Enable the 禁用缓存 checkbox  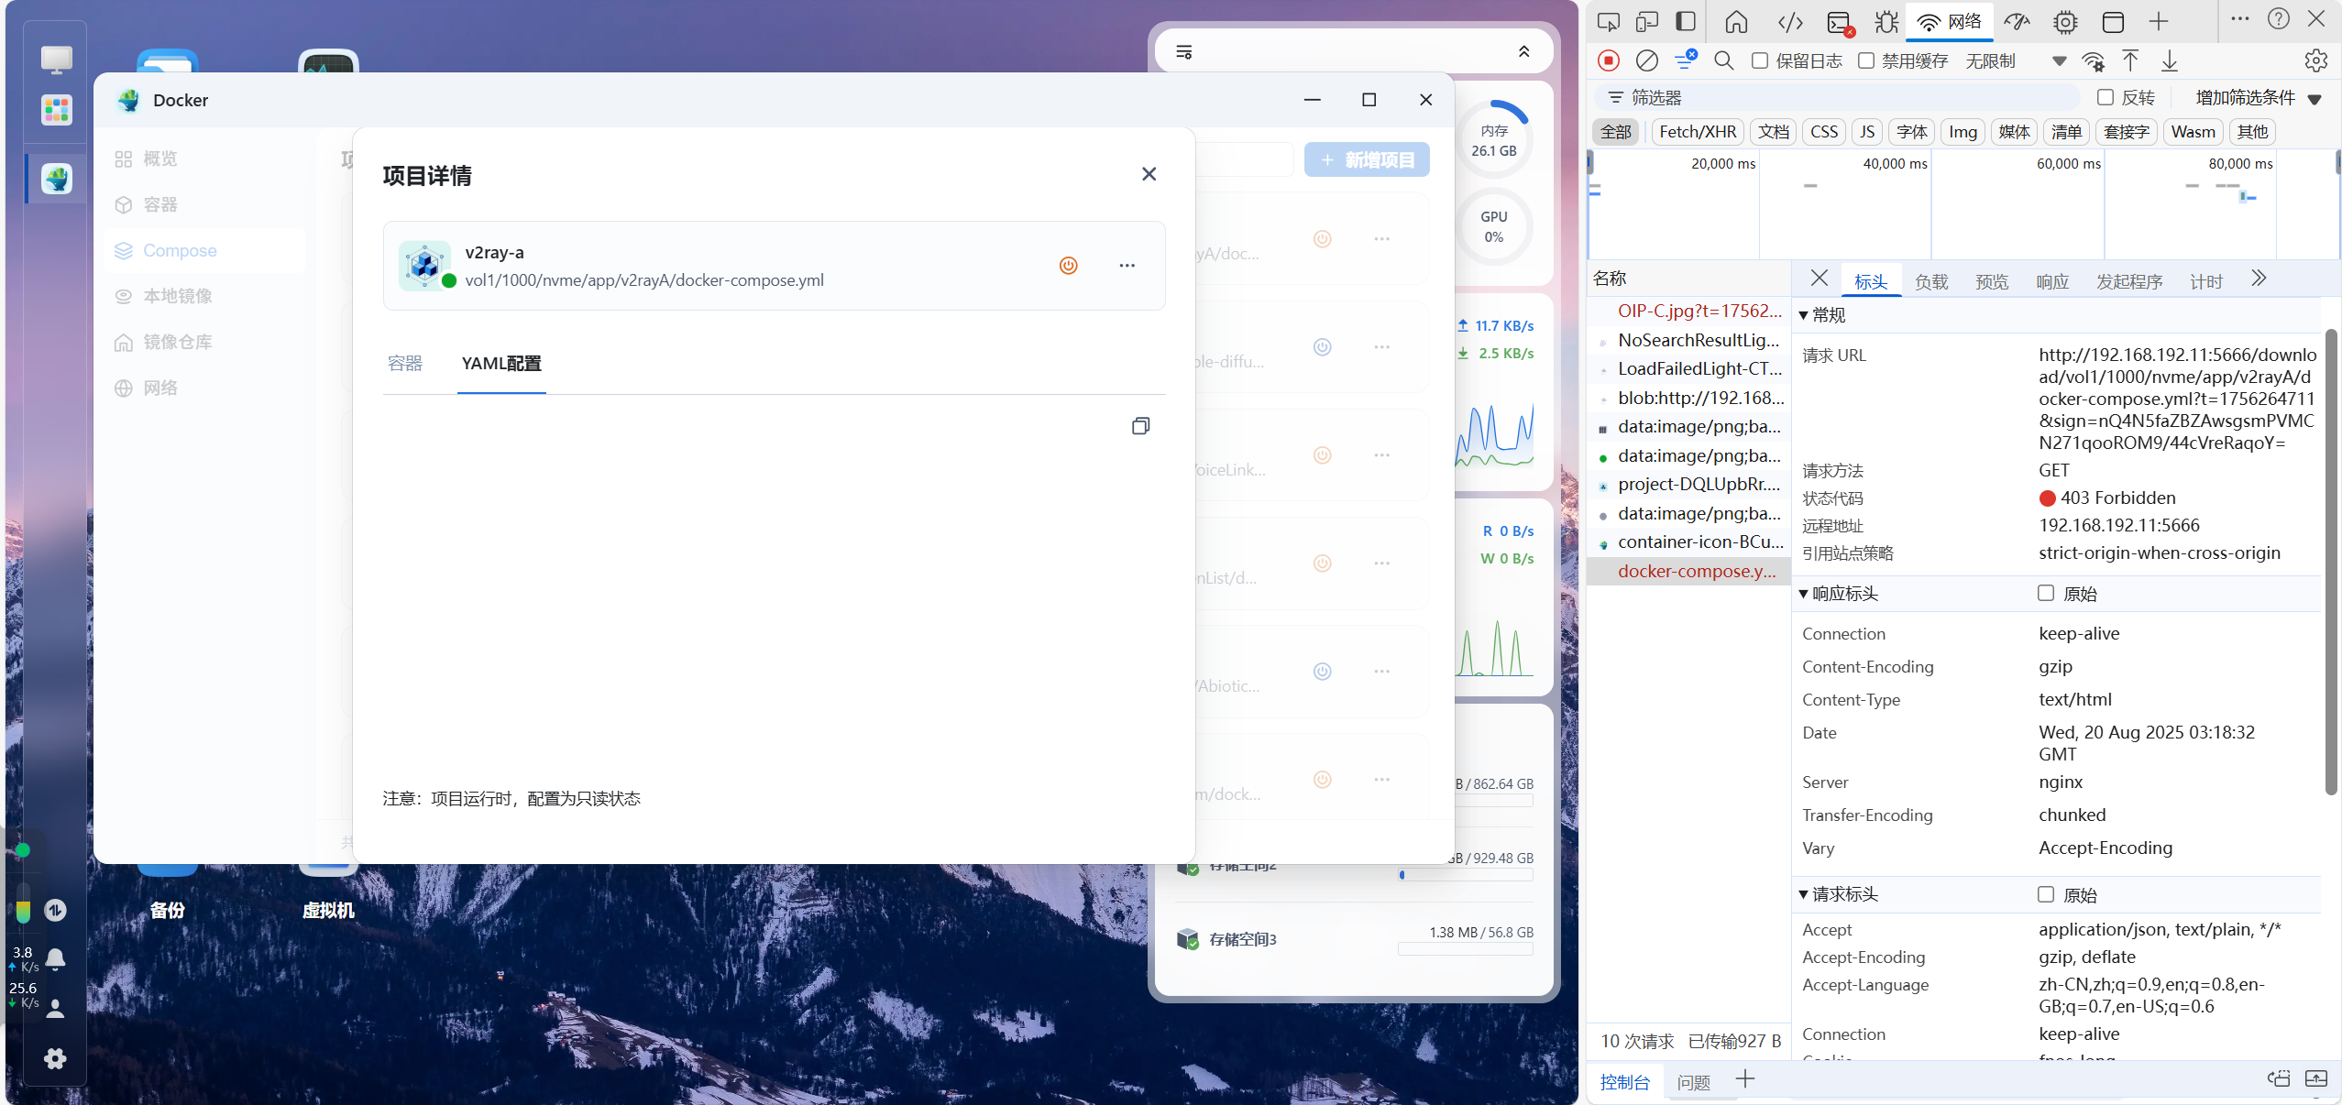point(1865,60)
